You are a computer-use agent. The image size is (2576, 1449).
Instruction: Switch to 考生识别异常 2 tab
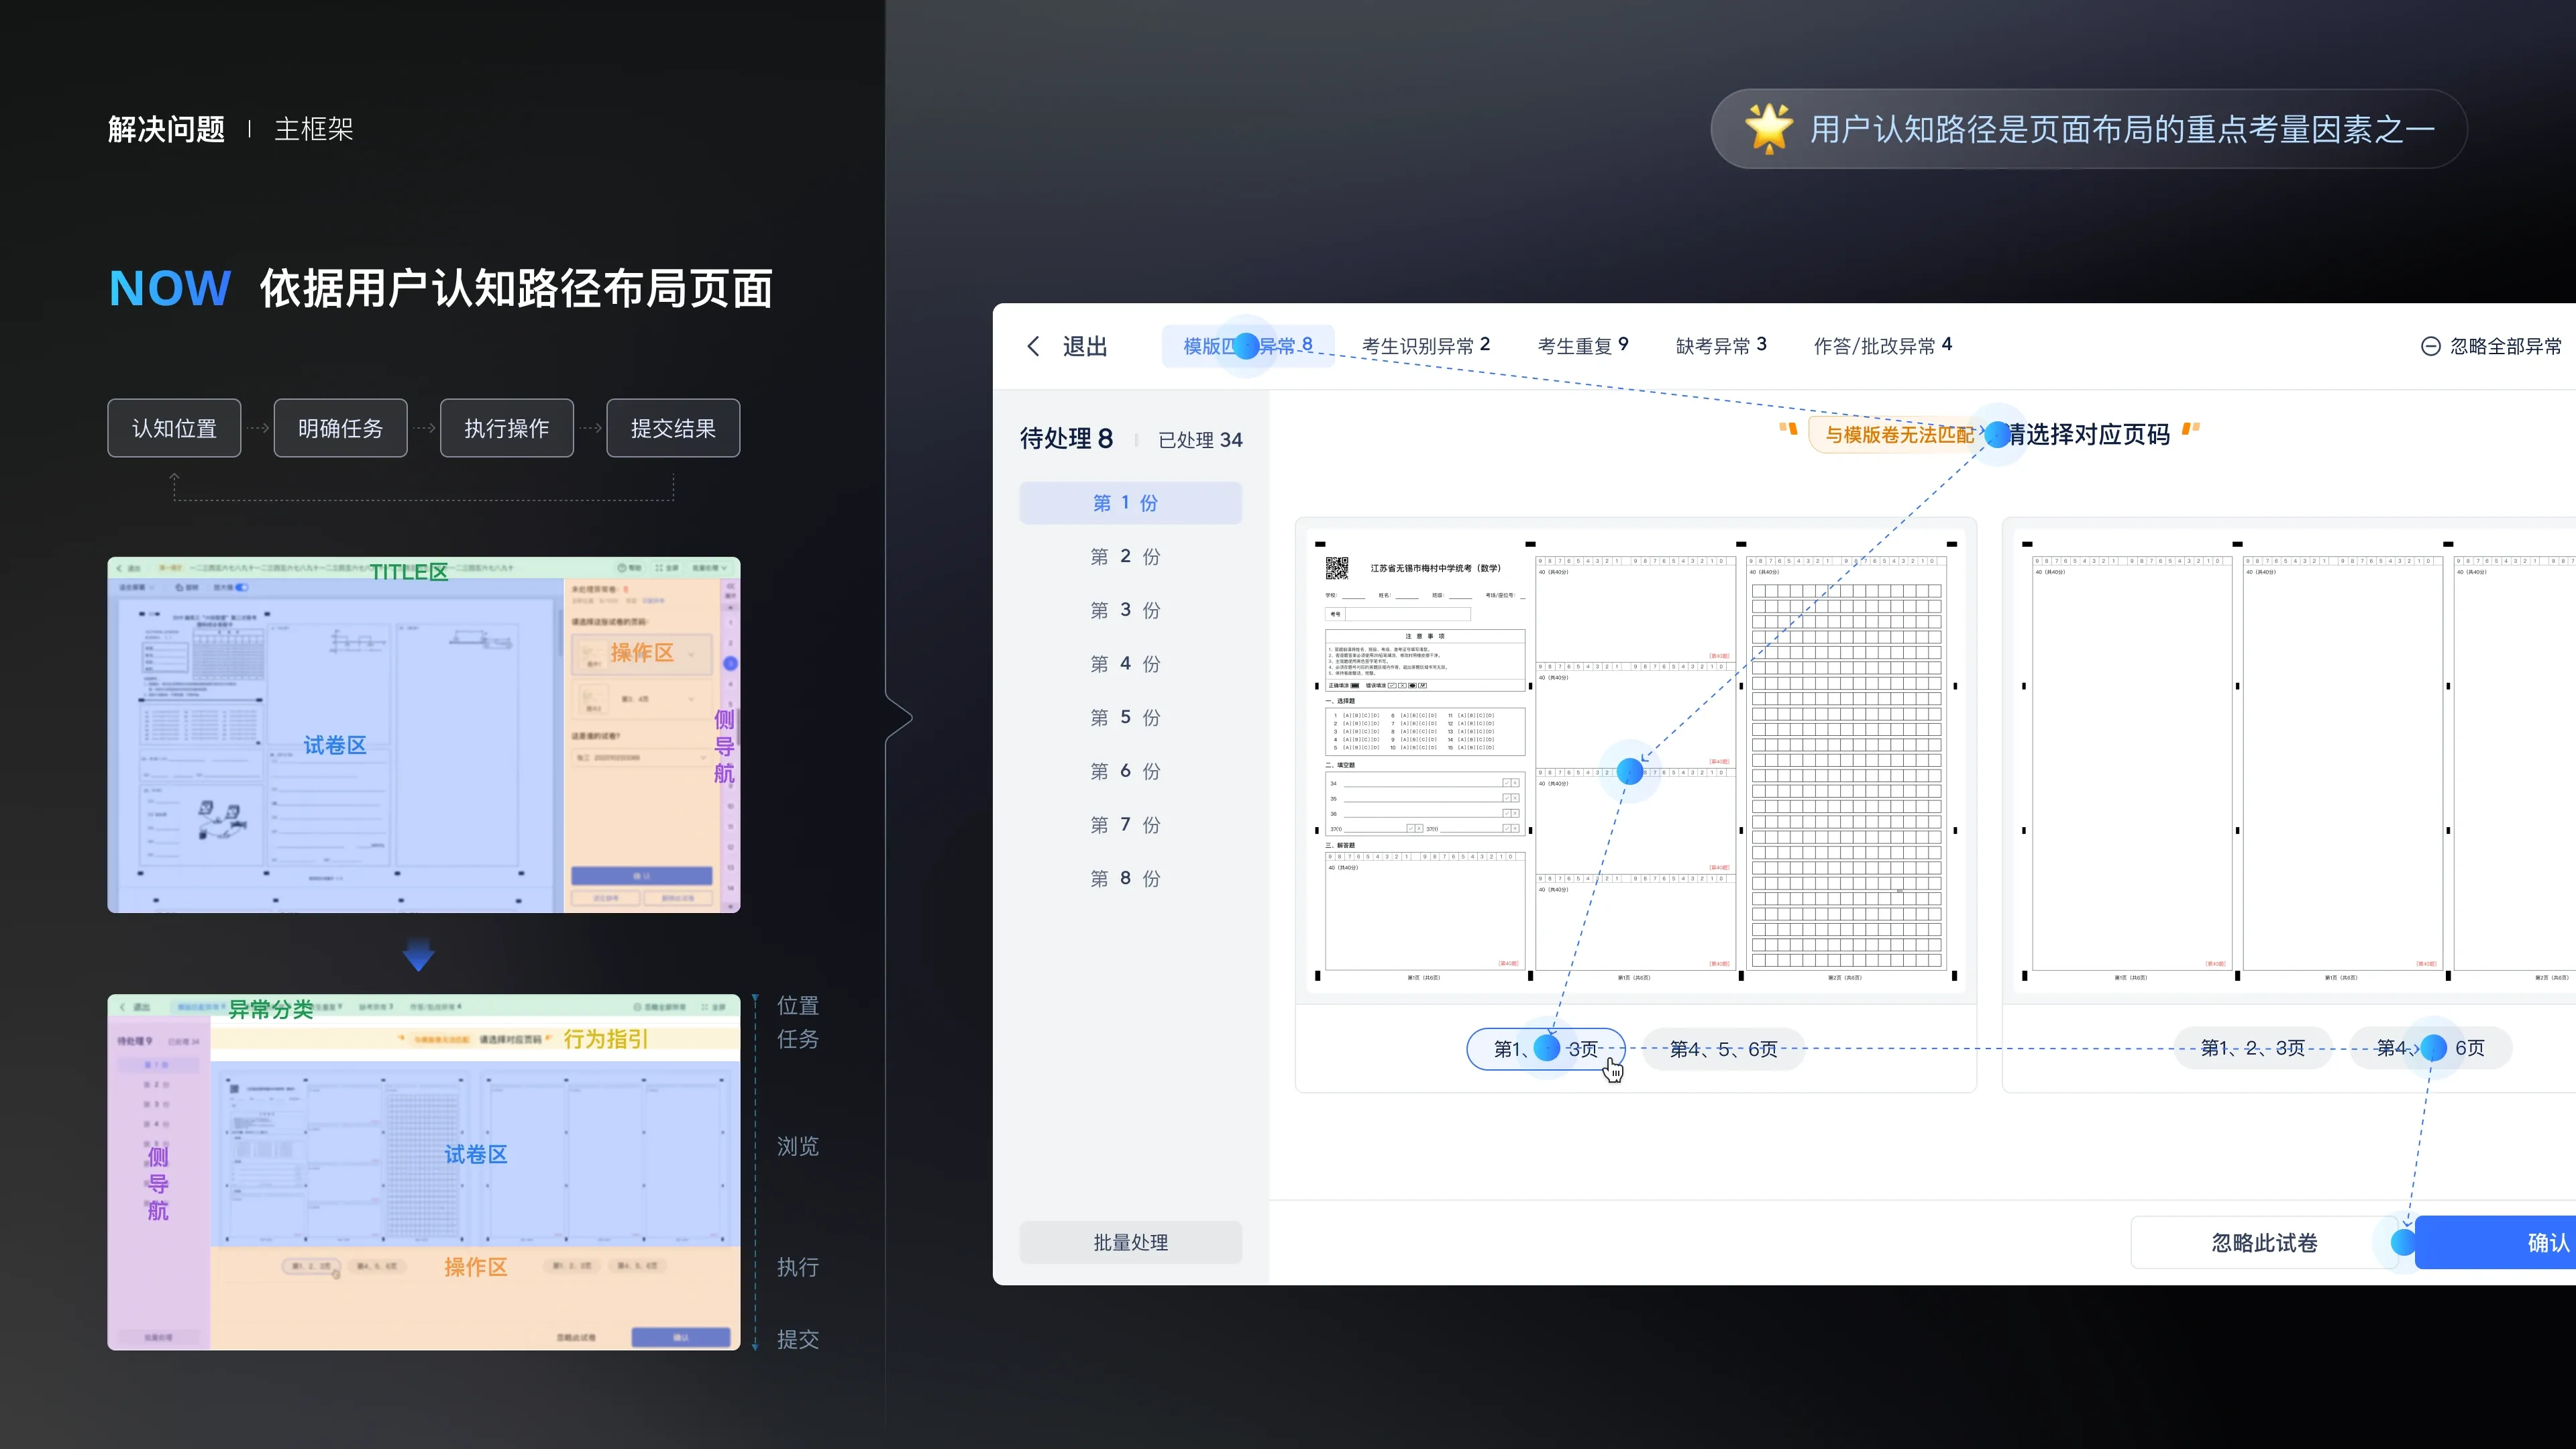click(x=1425, y=346)
